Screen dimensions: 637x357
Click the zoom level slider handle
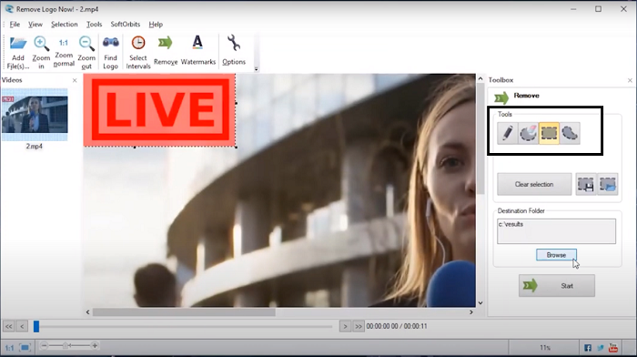click(66, 345)
